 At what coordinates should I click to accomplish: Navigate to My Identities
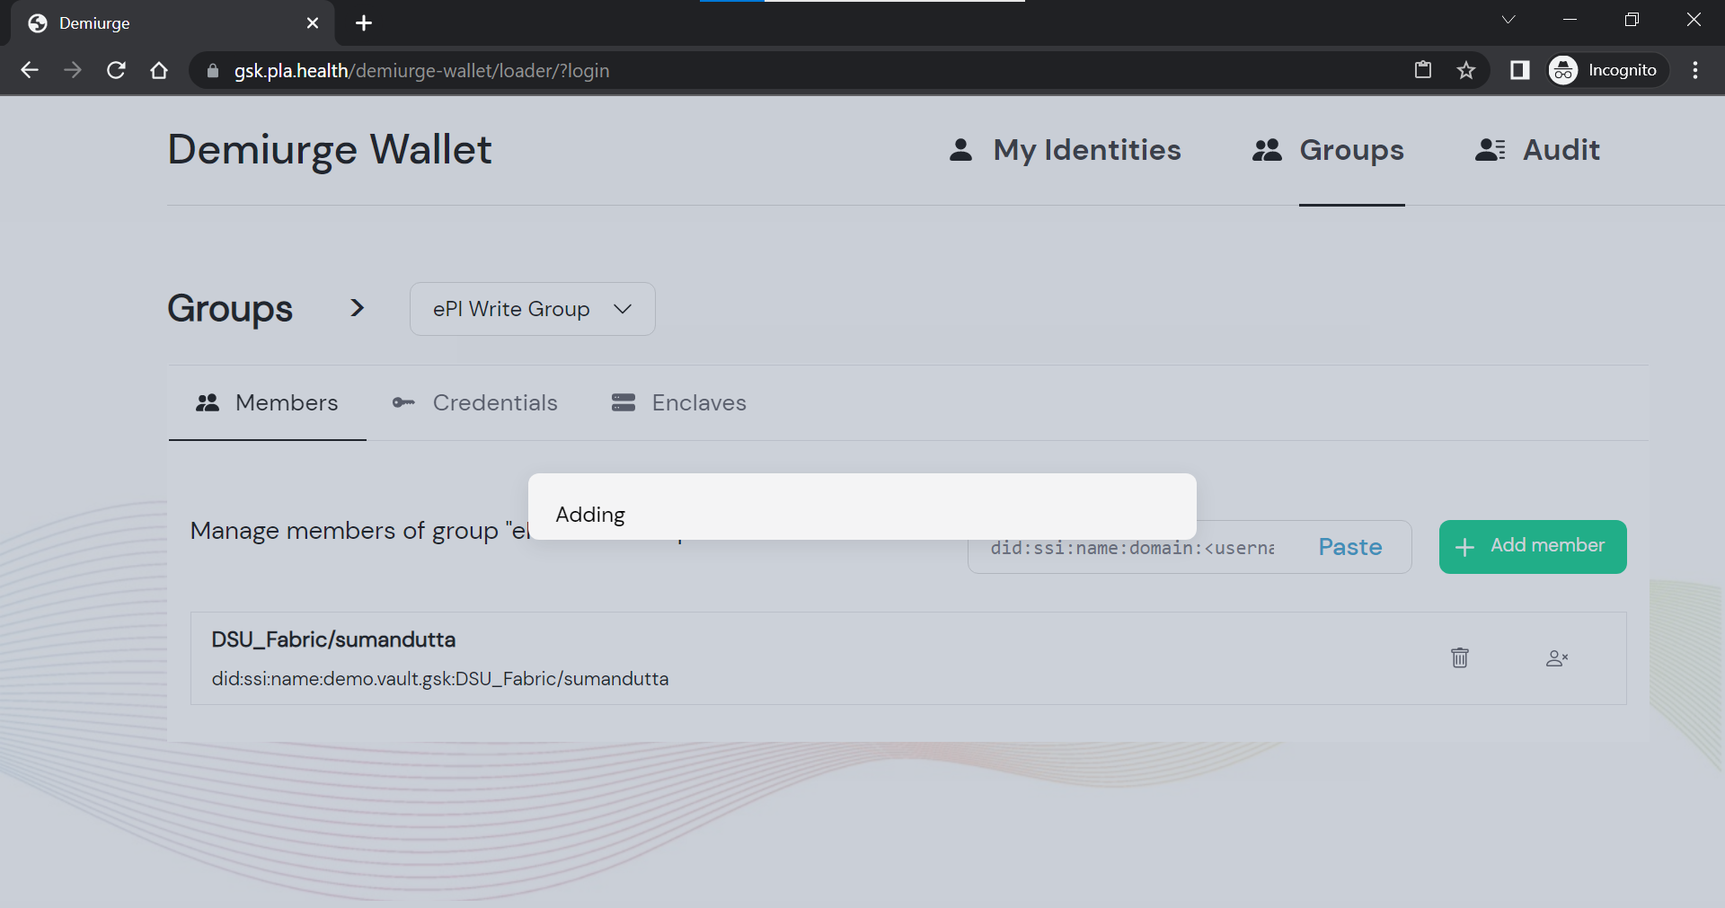pos(1087,150)
